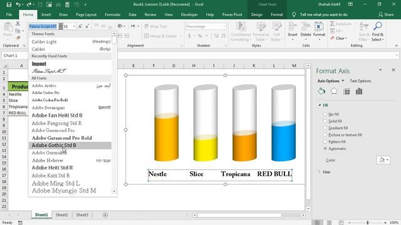Image resolution: width=401 pixels, height=225 pixels.
Task: Choose Adobe Garamond Pro Bold font
Action: pyautogui.click(x=70, y=137)
